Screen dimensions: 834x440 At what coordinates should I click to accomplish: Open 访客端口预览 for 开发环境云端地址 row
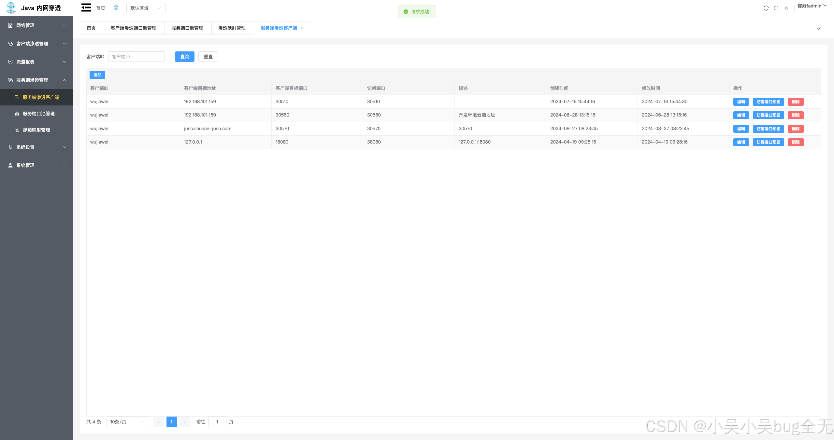coord(769,115)
